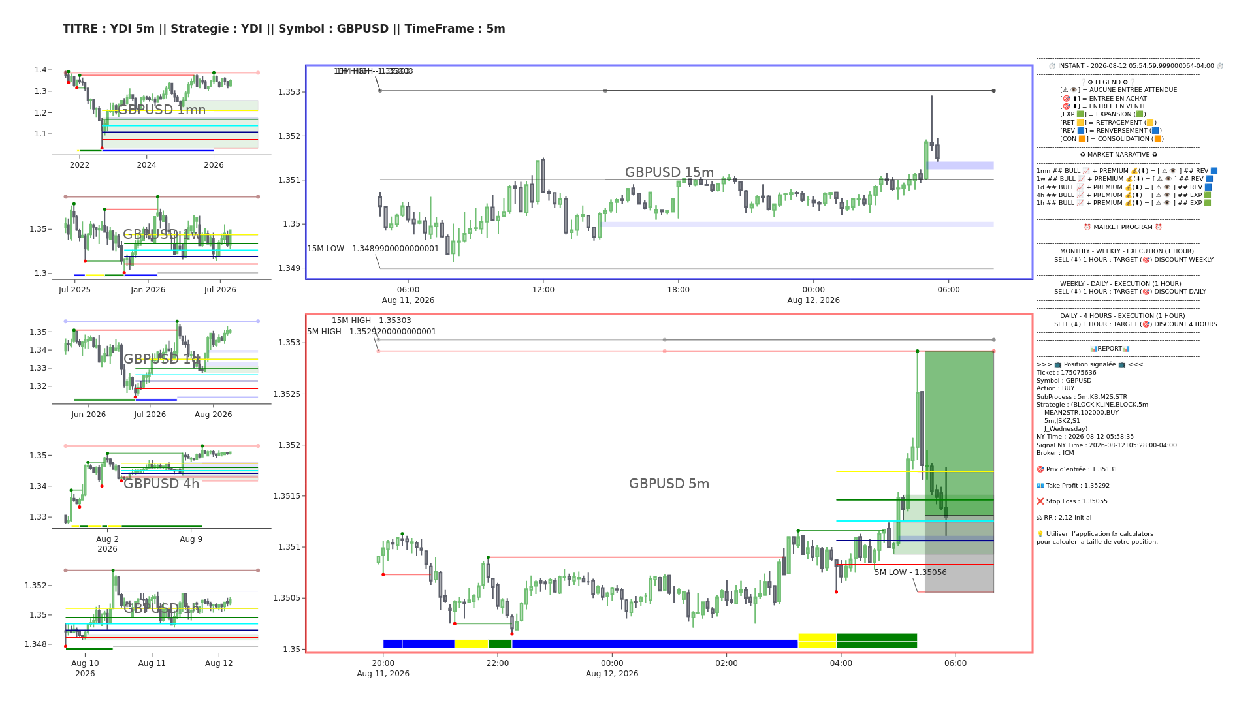
Task: Click the yellow square inside the RETRACEMENT parentheses
Action: pos(1149,123)
